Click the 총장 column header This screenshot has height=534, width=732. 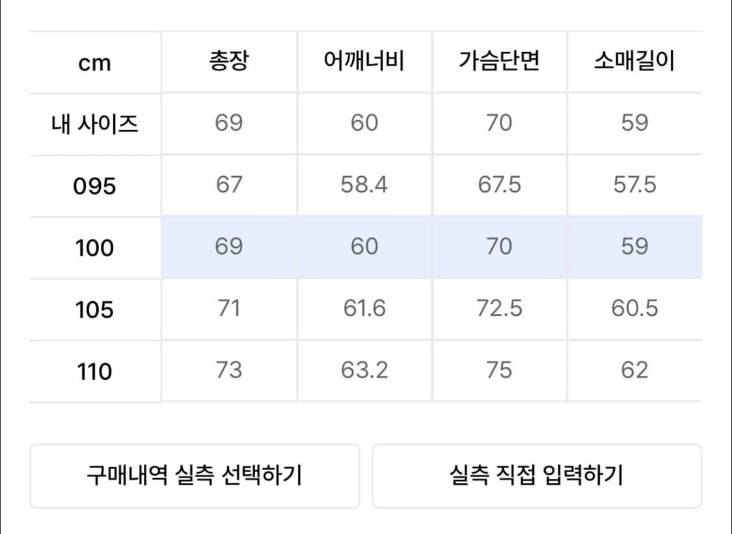229,62
